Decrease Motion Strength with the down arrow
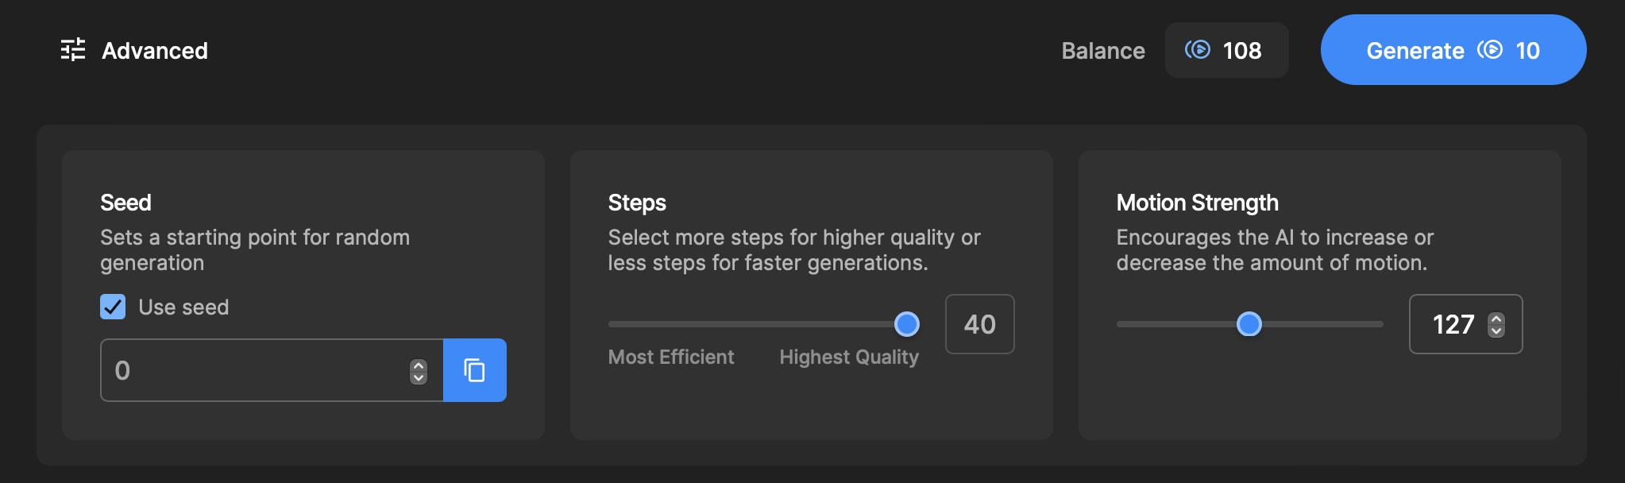The height and width of the screenshot is (483, 1625). (1496, 330)
